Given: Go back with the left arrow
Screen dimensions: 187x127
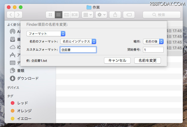Looking at the screenshot, I should click(11, 14).
